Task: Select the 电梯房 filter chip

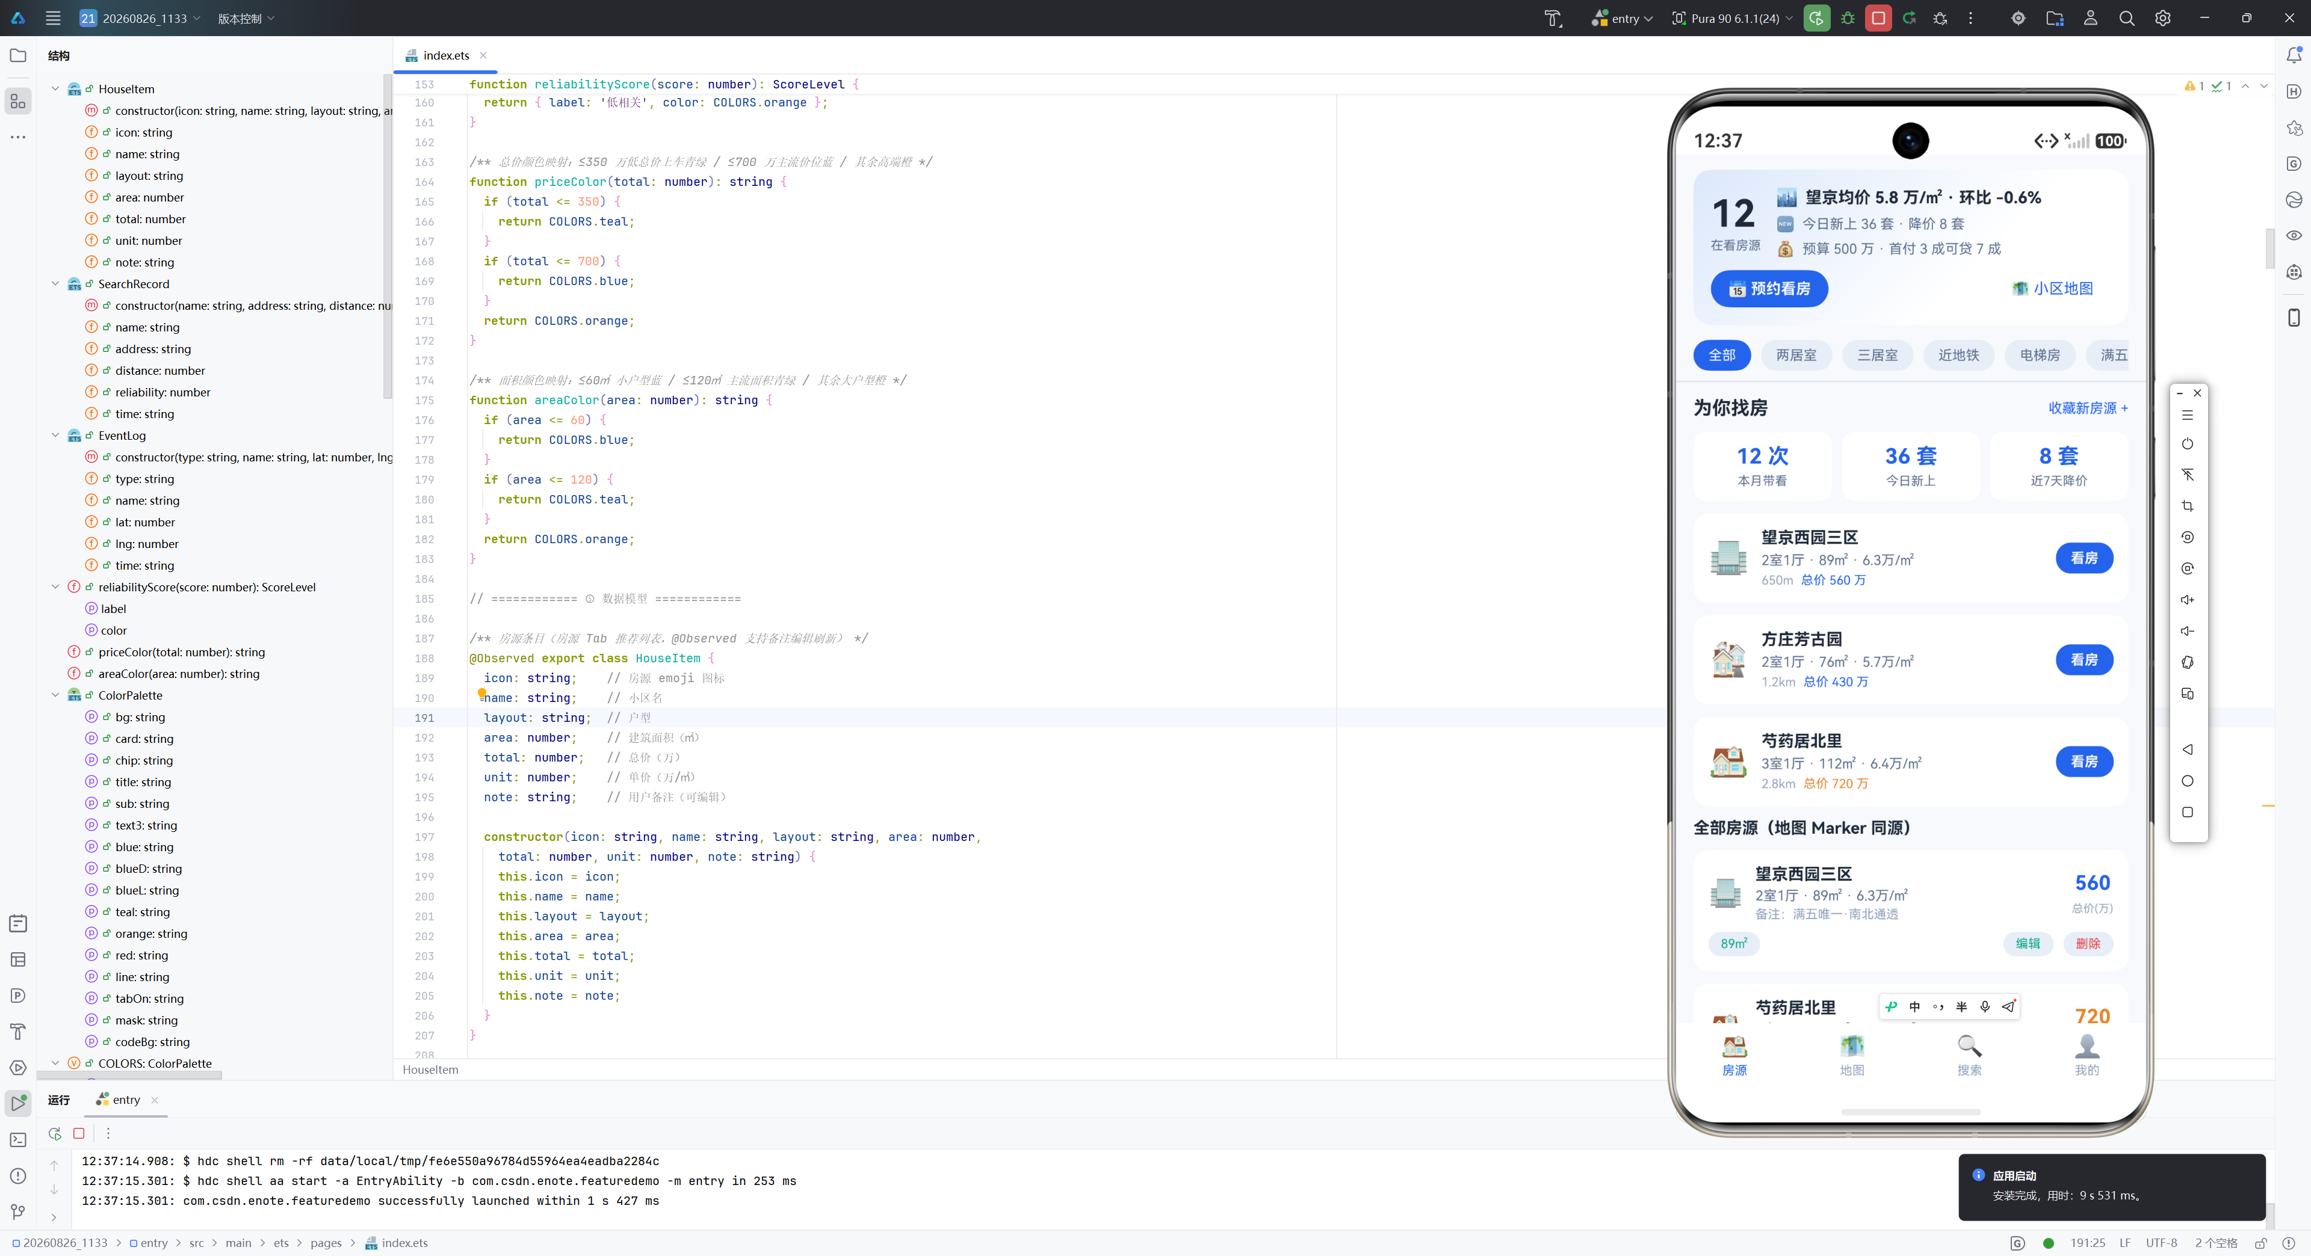Action: click(x=2040, y=355)
